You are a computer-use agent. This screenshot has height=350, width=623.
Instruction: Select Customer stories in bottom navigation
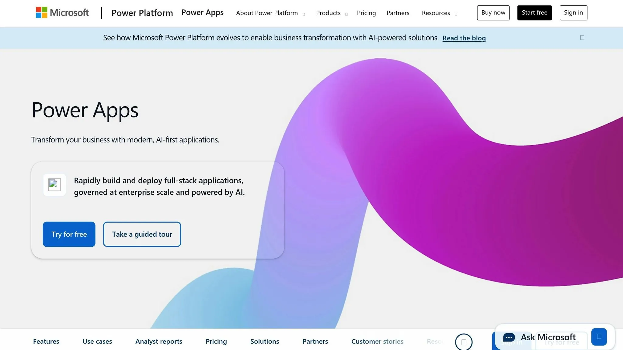tap(377, 341)
